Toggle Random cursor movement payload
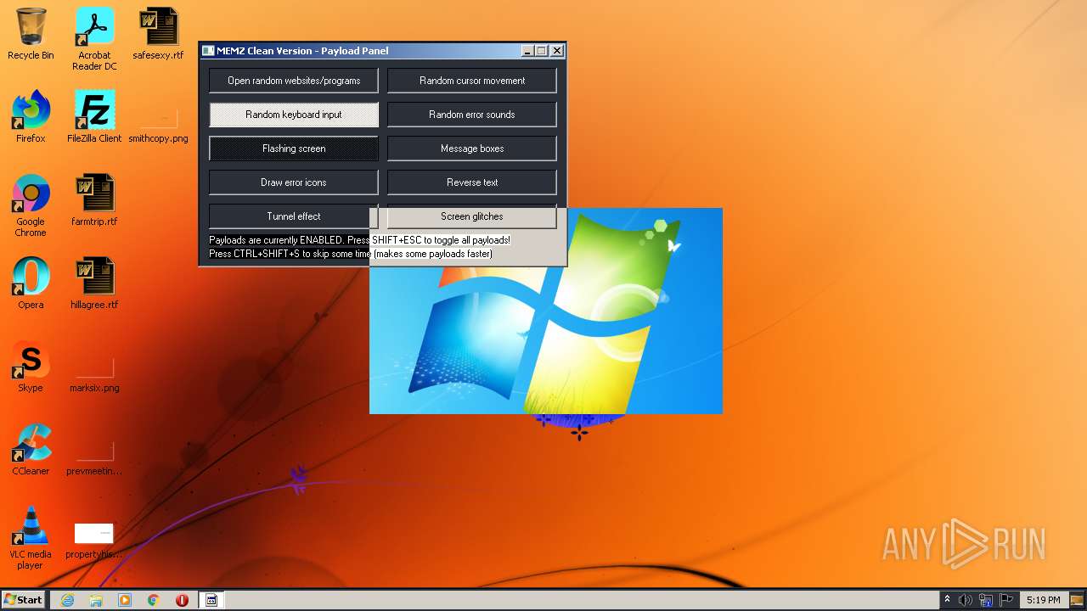The height and width of the screenshot is (611, 1087). 472,81
